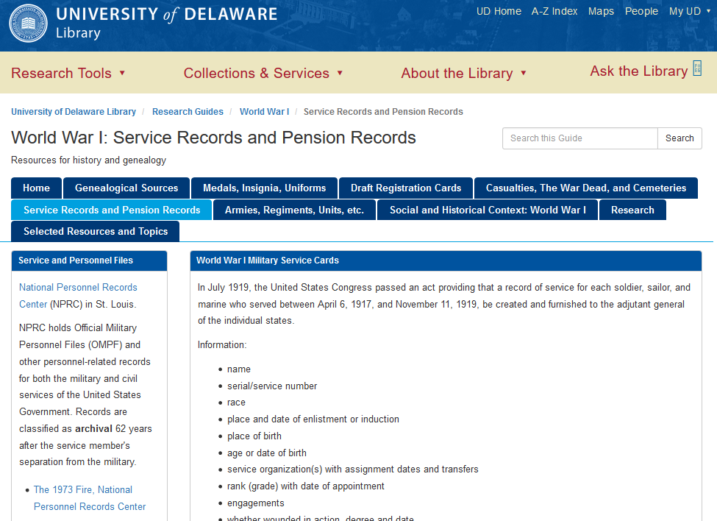Click the University of Delaware seal logo

coord(29,24)
